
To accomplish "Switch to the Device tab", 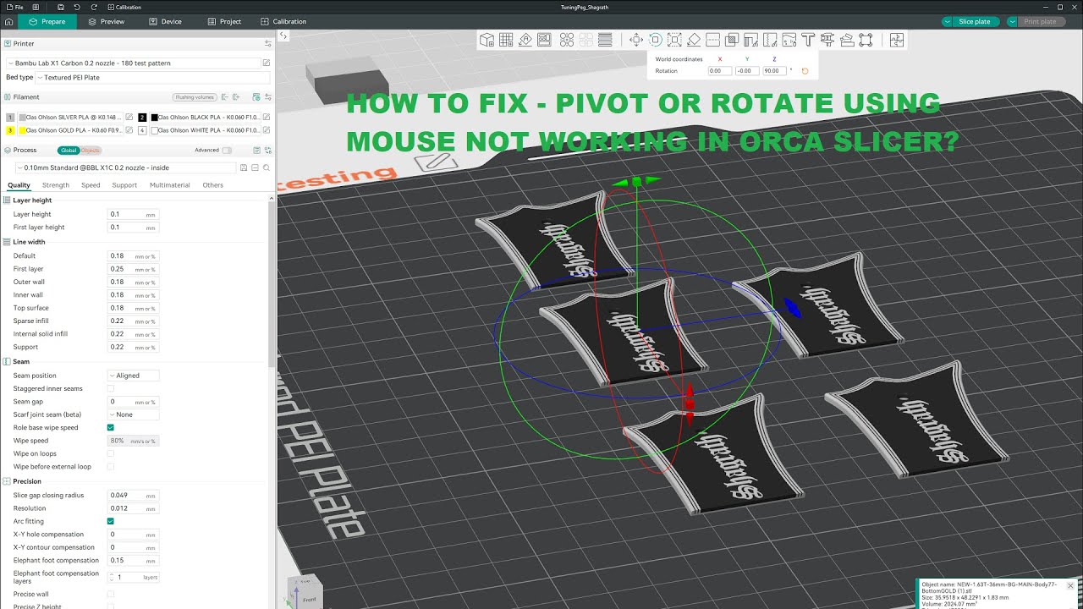I will coord(164,21).
